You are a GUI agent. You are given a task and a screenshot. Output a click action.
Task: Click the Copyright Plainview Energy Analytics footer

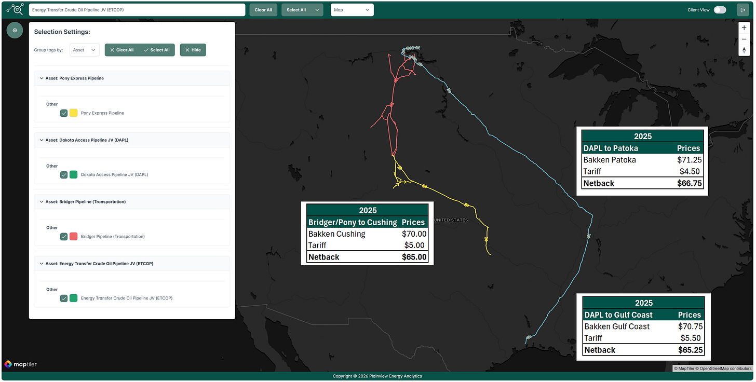coord(377,376)
